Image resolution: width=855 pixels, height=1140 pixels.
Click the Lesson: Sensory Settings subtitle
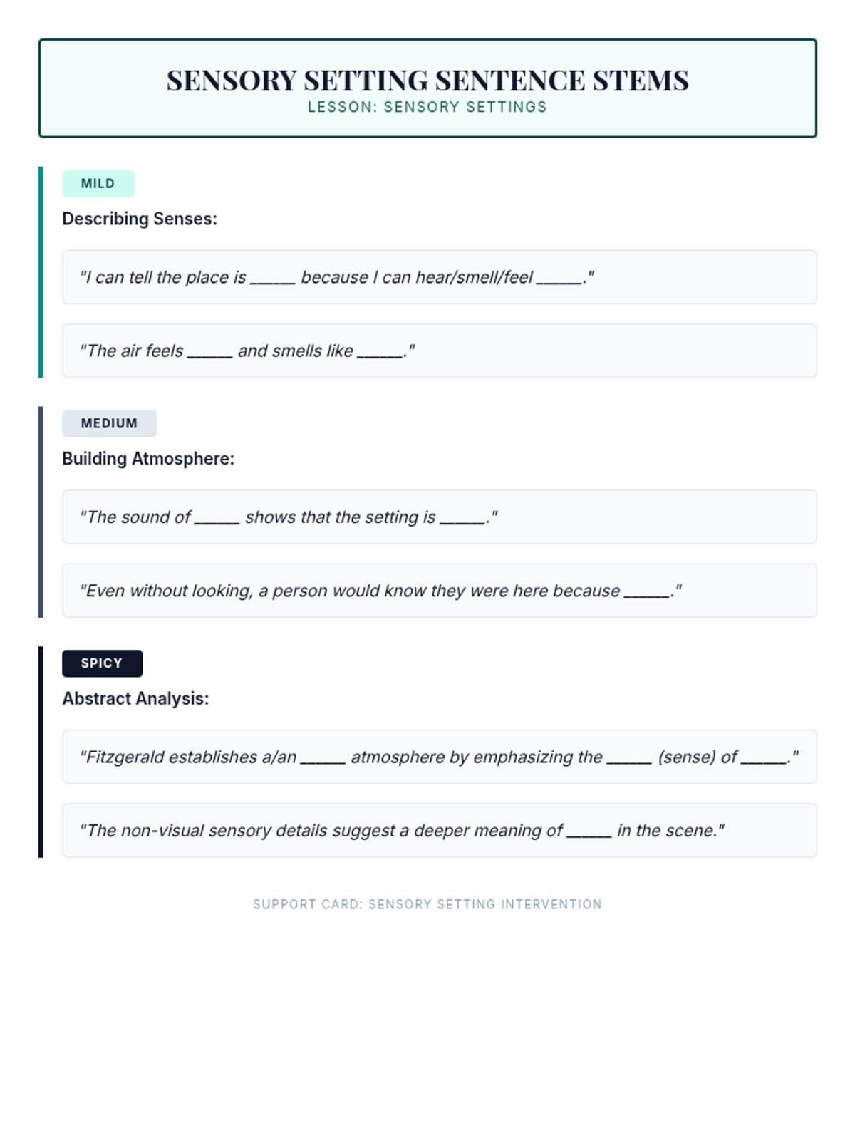click(x=427, y=107)
